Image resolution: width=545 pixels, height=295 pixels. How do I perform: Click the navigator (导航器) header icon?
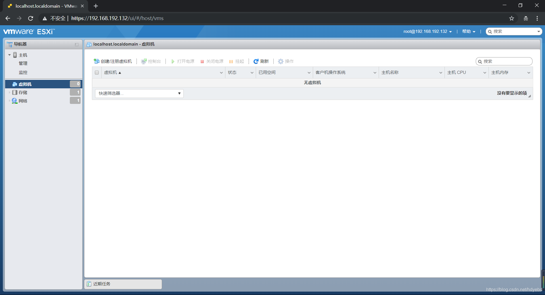(10, 44)
